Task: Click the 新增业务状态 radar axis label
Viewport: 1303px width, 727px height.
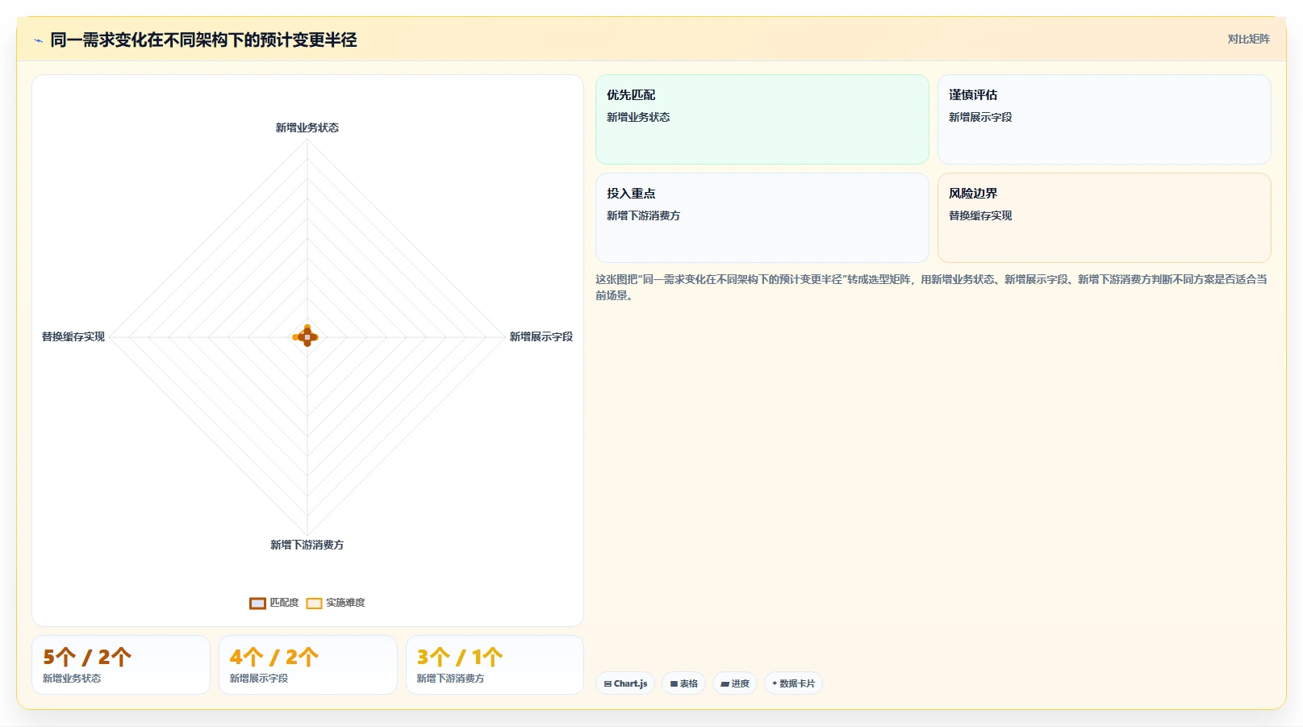Action: [307, 127]
